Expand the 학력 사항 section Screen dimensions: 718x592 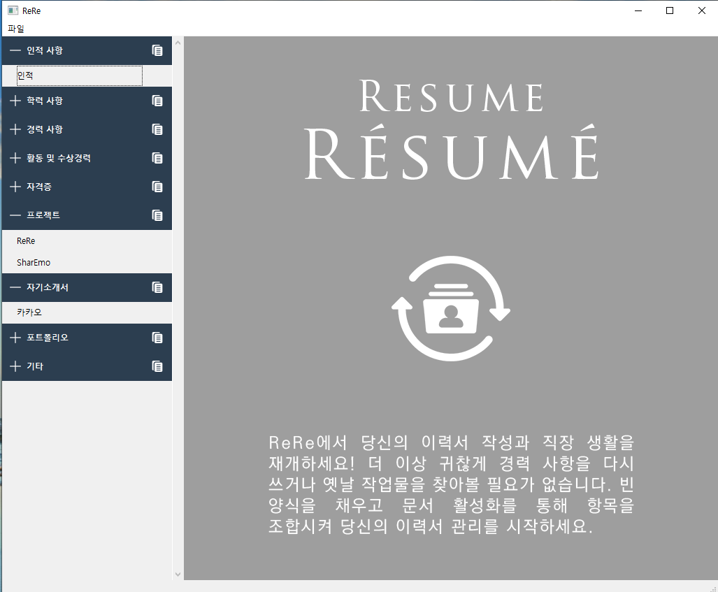(x=15, y=101)
